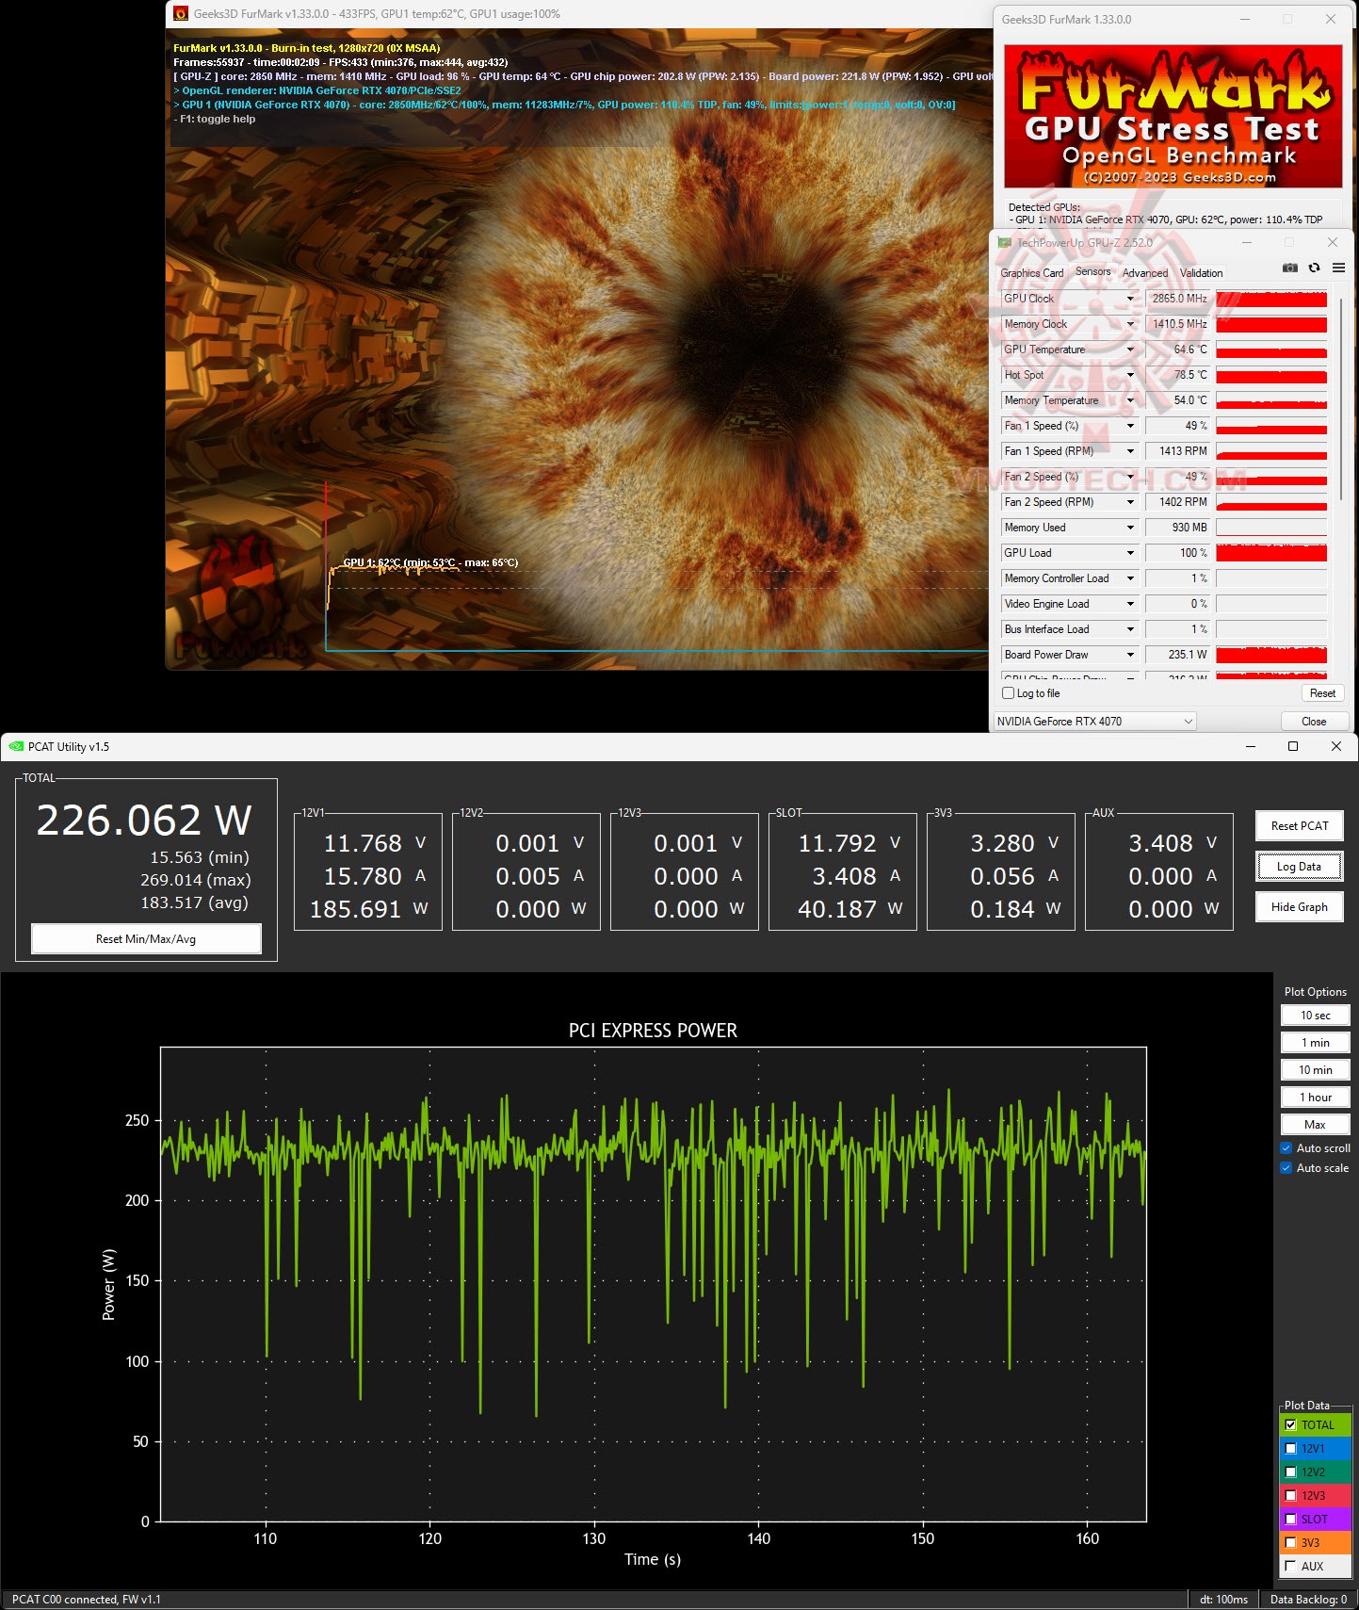This screenshot has height=1610, width=1359.
Task: Open the Board Power Draw dropdown
Action: (1130, 655)
